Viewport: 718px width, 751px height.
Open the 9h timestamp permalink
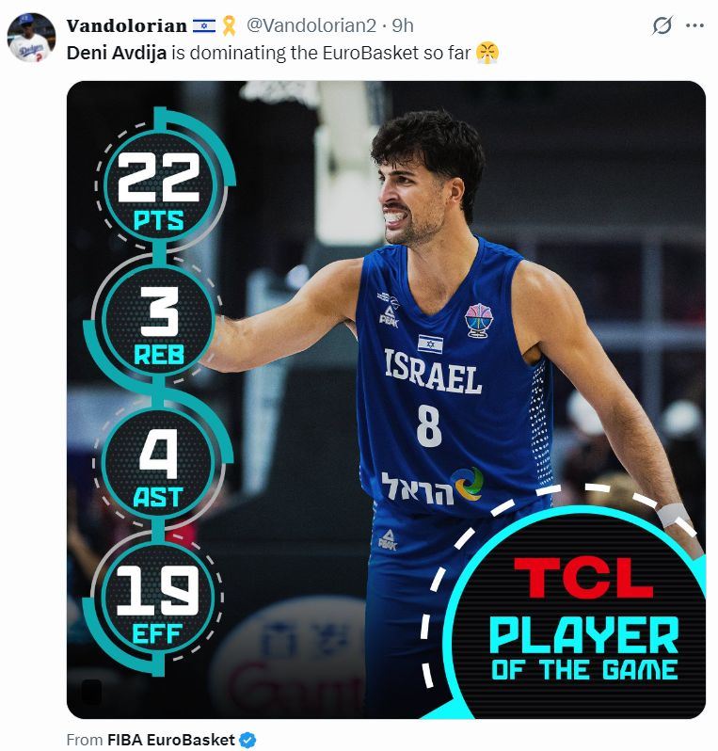coord(403,25)
